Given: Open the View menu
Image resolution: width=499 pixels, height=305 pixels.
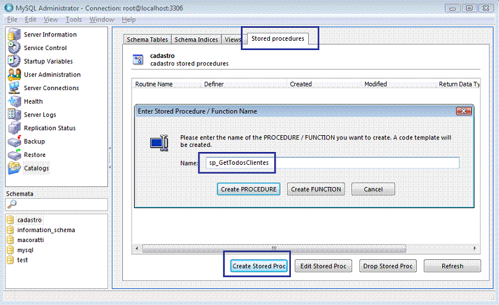Looking at the screenshot, I should (x=51, y=19).
